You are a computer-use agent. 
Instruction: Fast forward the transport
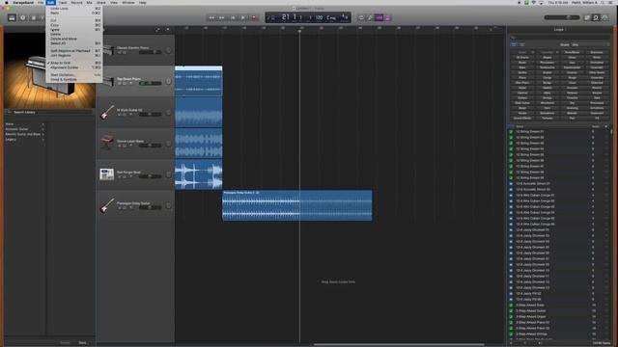click(x=222, y=17)
